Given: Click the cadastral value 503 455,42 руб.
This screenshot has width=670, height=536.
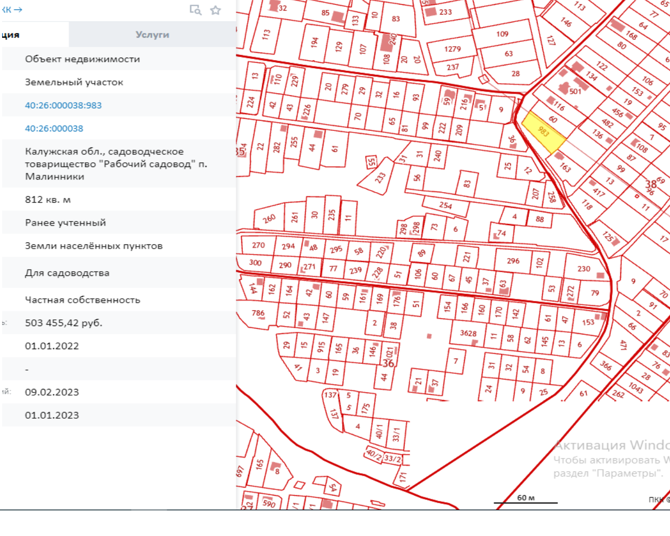Looking at the screenshot, I should [64, 323].
